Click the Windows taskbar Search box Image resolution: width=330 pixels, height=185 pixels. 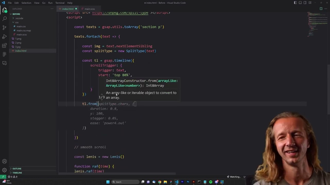click(x=126, y=182)
